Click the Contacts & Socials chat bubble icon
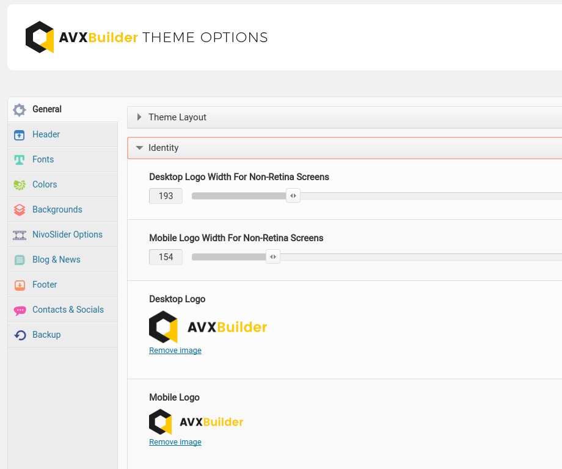The height and width of the screenshot is (469, 562). [x=20, y=310]
